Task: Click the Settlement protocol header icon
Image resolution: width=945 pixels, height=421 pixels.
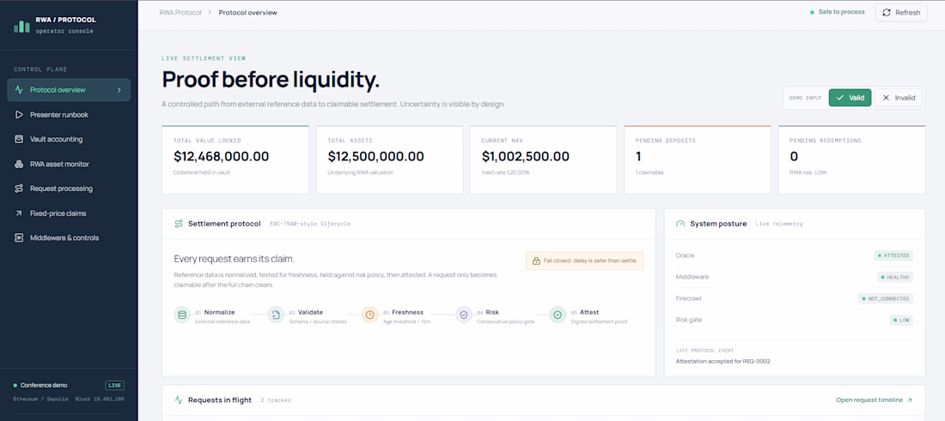Action: 179,224
